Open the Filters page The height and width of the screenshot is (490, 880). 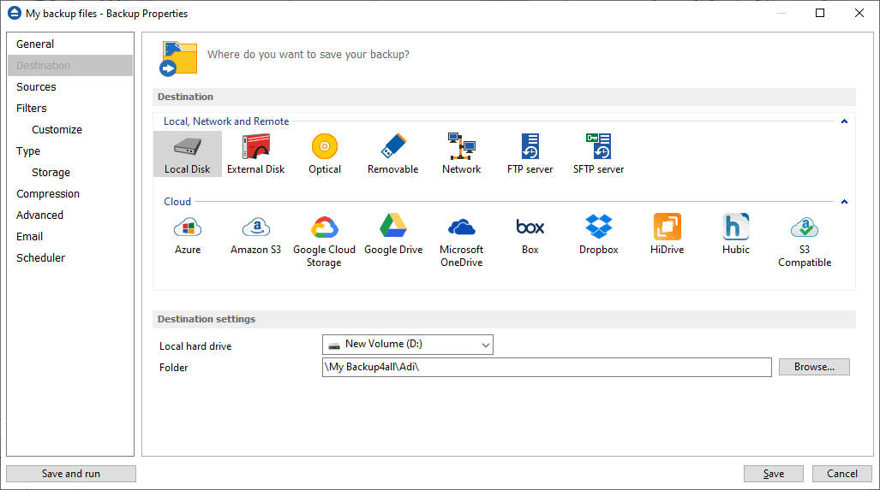tap(70, 108)
